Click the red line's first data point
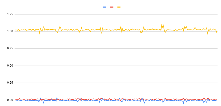221x106 pixels. [x=15, y=99]
